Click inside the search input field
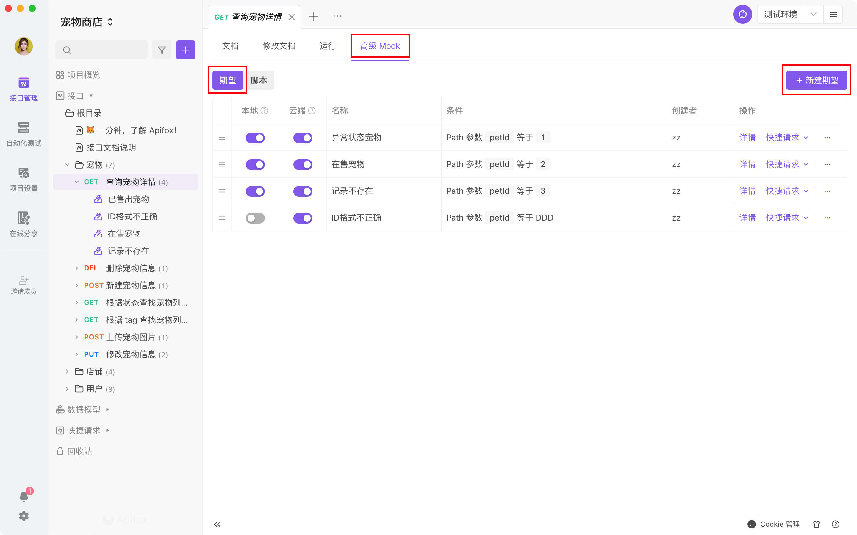This screenshot has height=535, width=857. [x=103, y=50]
